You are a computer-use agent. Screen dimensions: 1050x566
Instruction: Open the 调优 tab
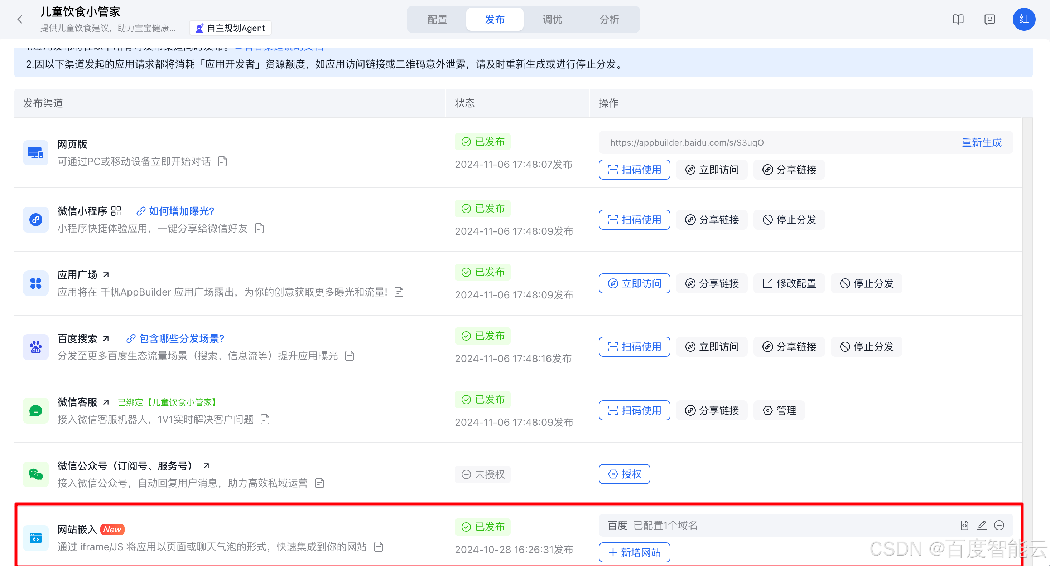tap(552, 19)
